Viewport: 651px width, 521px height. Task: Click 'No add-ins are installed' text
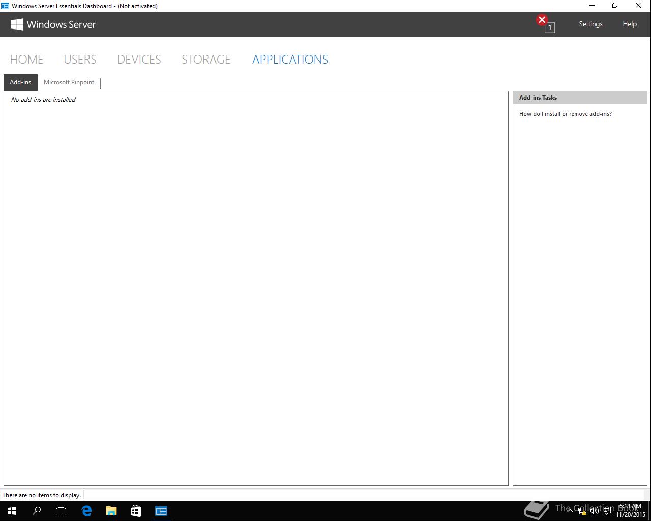pyautogui.click(x=43, y=100)
